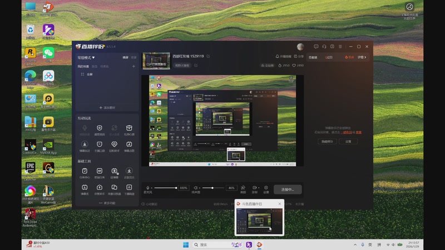
Task: Adjust the speaker volume slider
Action: 213,188
